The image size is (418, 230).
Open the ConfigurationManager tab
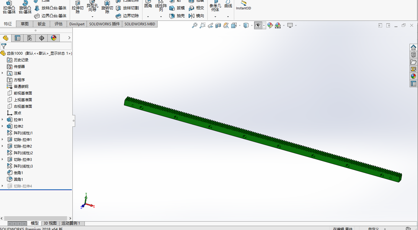[x=30, y=38]
